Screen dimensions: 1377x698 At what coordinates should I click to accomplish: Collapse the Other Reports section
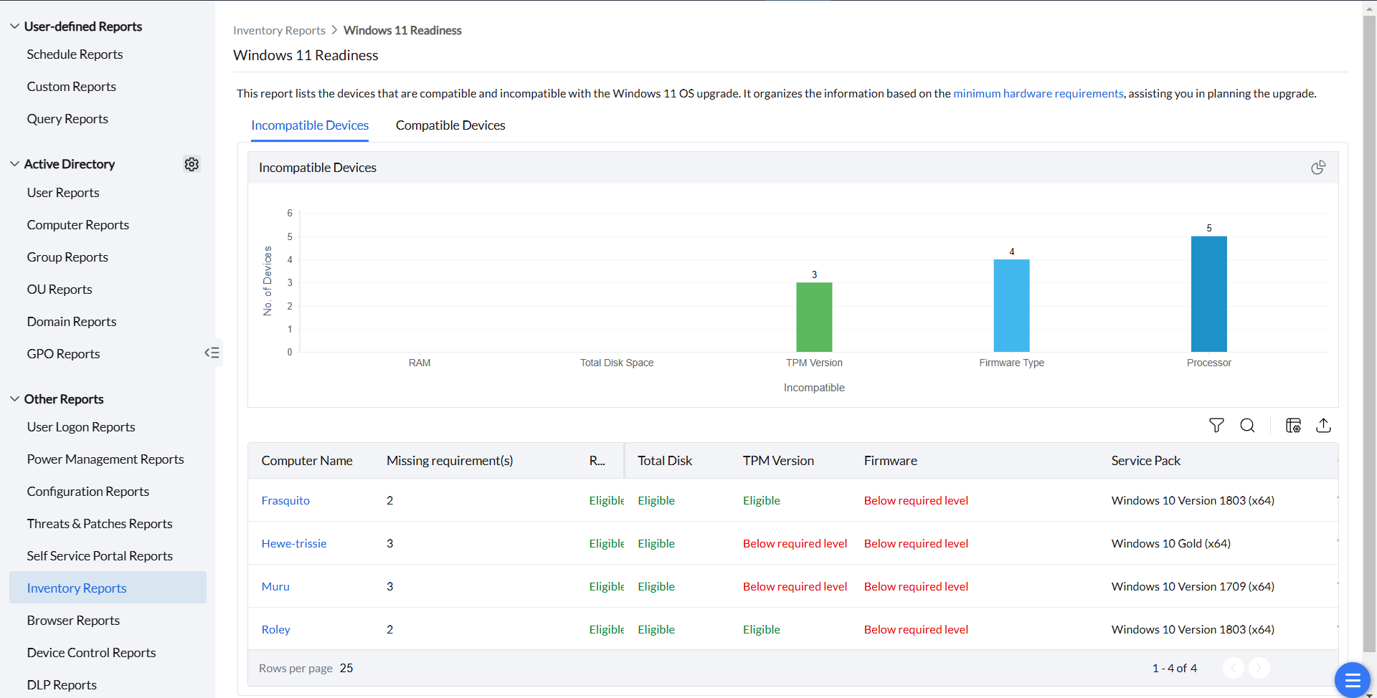point(14,399)
